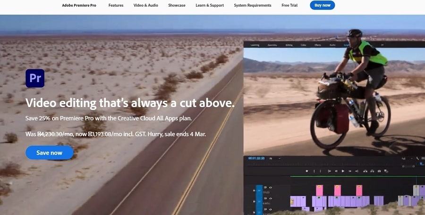This screenshot has height=215, width=425.
Task: Click the monitor's zoom scroll bar slider
Action: pyautogui.click(x=408, y=166)
